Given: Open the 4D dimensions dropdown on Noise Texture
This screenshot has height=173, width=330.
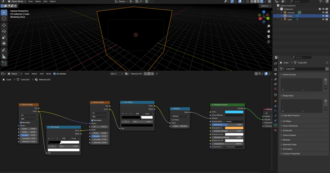Looking at the screenshot, I should pos(100,113).
